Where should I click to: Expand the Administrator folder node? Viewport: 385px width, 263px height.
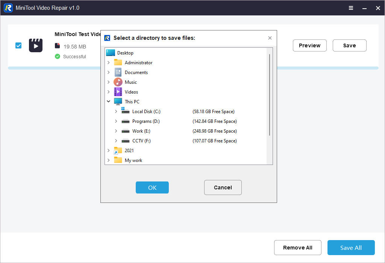tap(109, 63)
